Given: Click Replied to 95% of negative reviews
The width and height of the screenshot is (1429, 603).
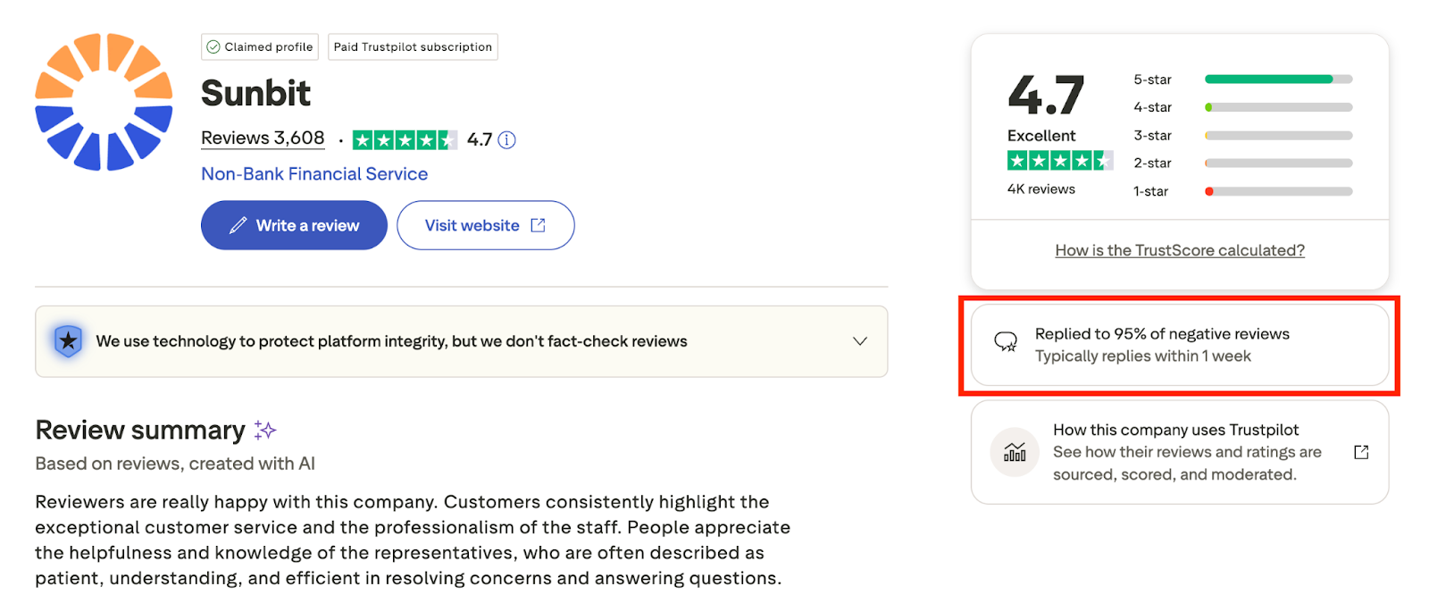Looking at the screenshot, I should [1162, 334].
